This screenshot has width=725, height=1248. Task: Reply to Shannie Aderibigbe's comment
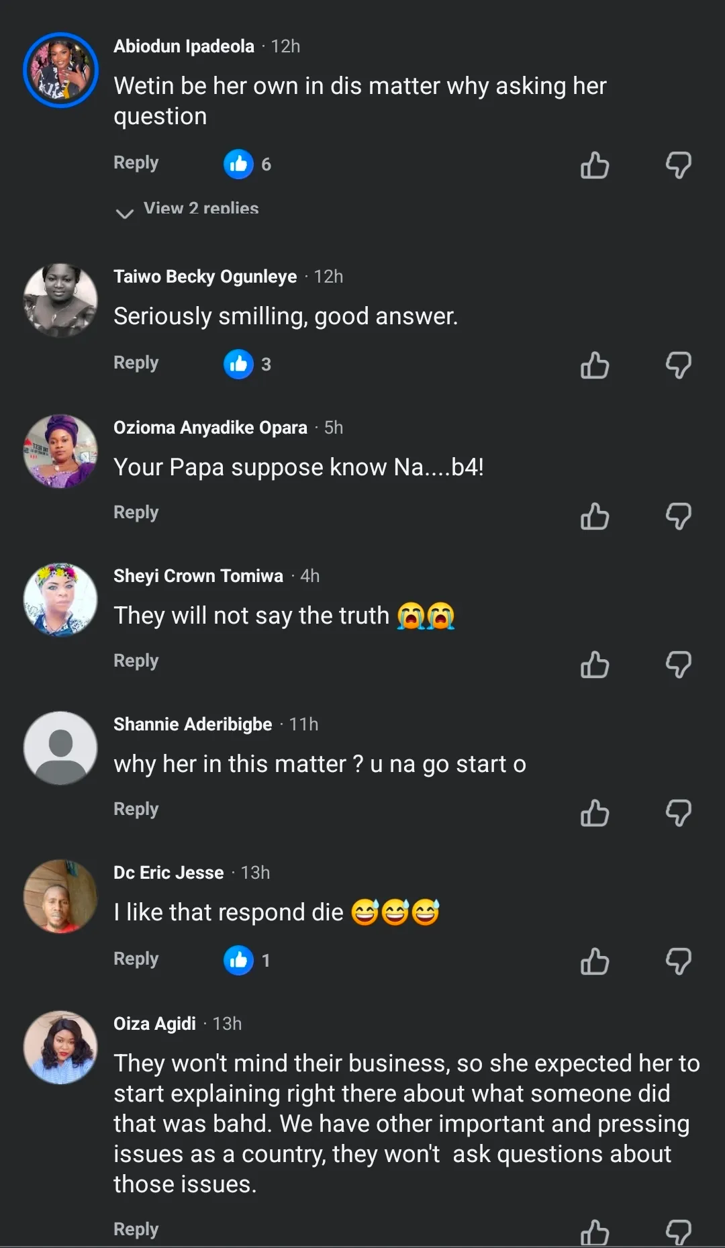[136, 809]
